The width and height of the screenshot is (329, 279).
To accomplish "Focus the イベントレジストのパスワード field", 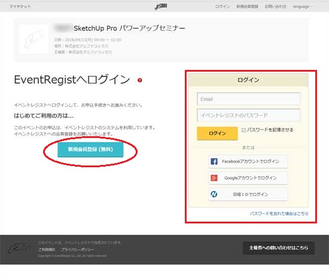I will (x=249, y=115).
